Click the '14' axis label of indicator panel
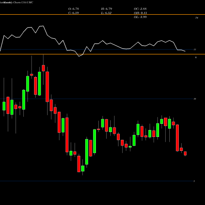The image size is (205, 205). coord(197,18)
